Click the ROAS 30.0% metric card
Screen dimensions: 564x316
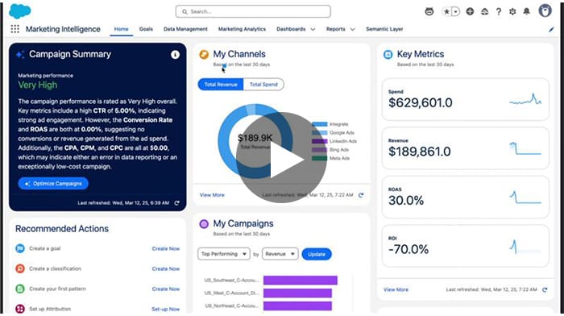(x=465, y=197)
